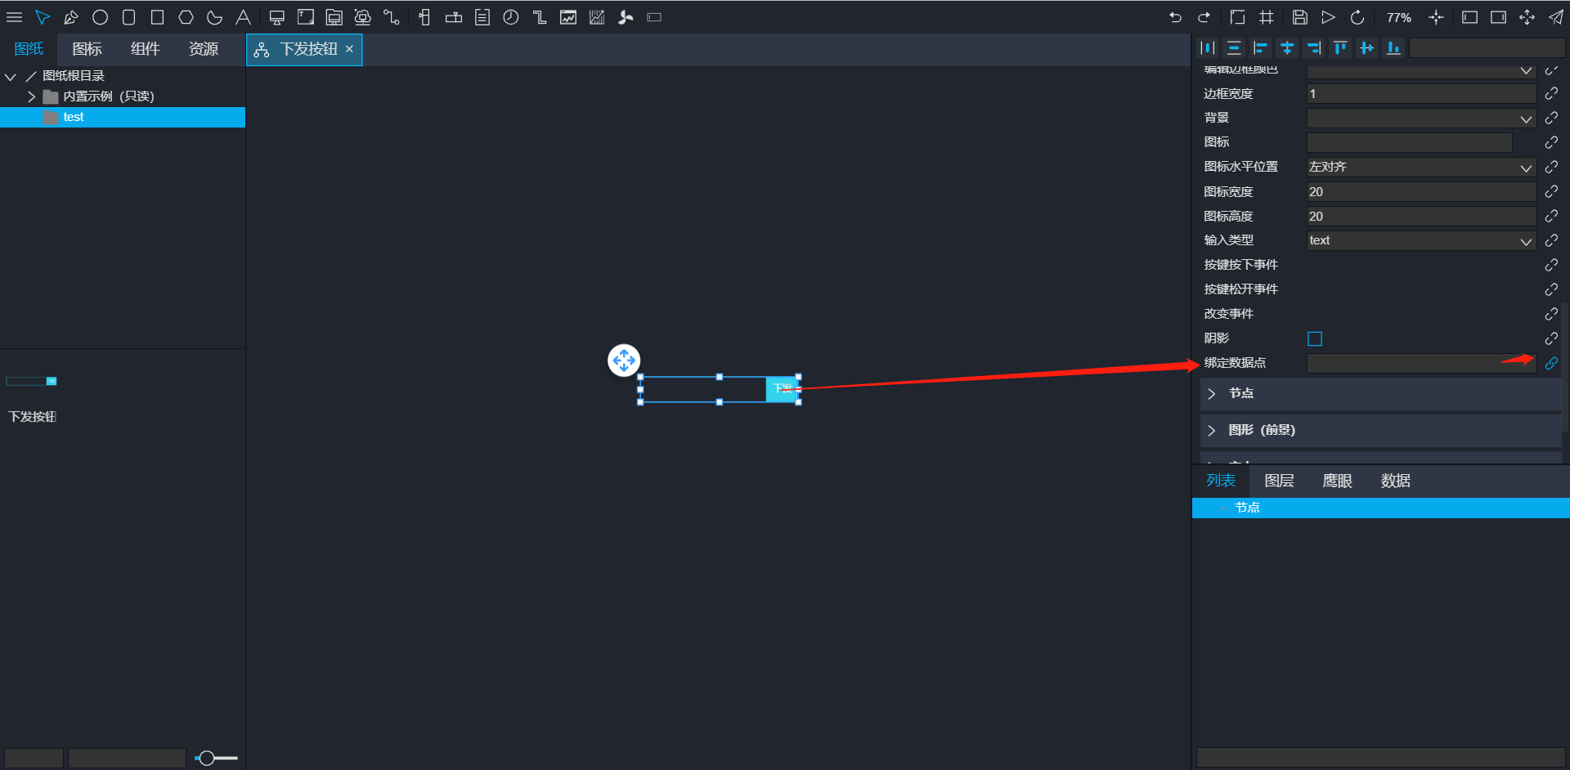This screenshot has height=770, width=1570.
Task: Click the Preview play icon
Action: click(x=1328, y=17)
